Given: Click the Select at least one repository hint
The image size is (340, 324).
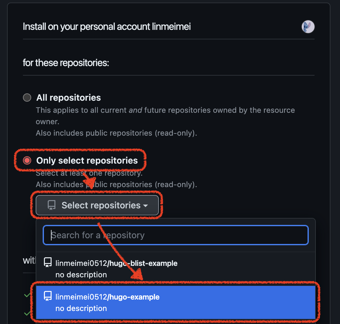Looking at the screenshot, I should pos(89,173).
